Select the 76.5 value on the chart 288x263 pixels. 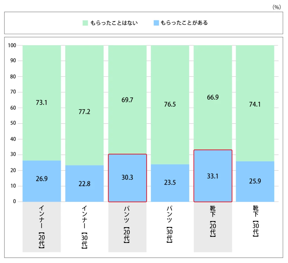170,104
